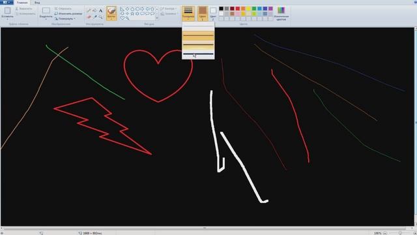Click the Crop button
The height and width of the screenshot is (235, 417).
[63, 8]
